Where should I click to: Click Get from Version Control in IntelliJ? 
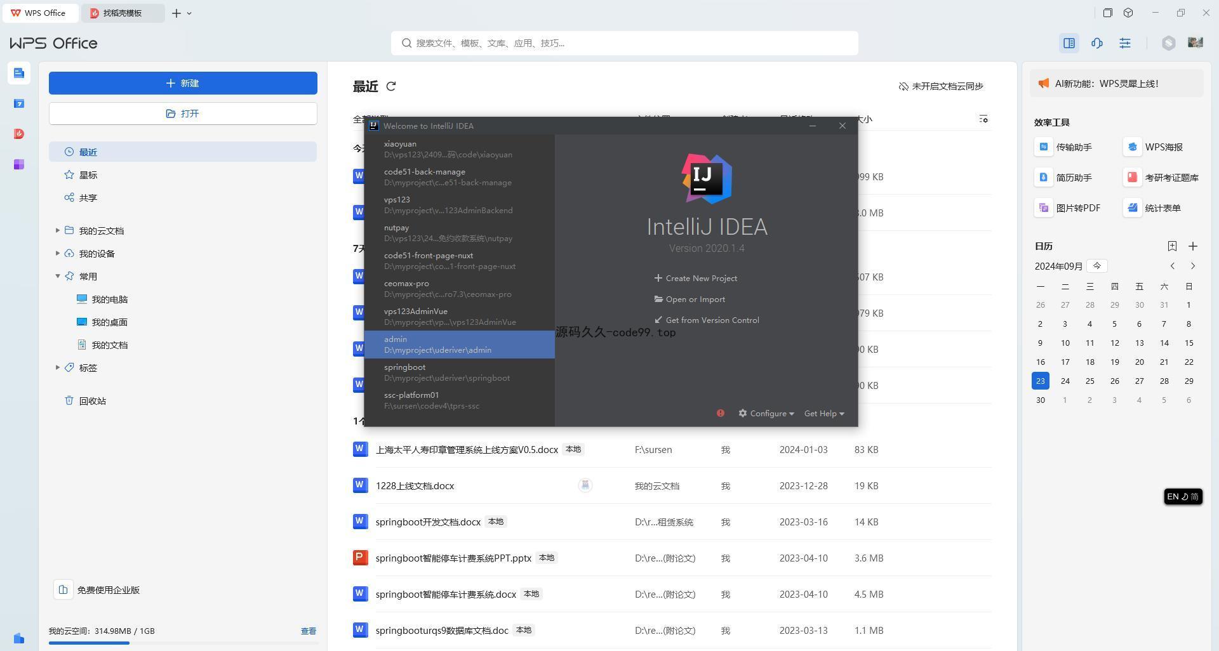click(x=707, y=320)
